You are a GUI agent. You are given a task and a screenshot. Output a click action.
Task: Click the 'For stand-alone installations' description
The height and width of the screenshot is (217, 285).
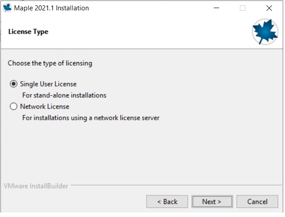[x=64, y=95]
